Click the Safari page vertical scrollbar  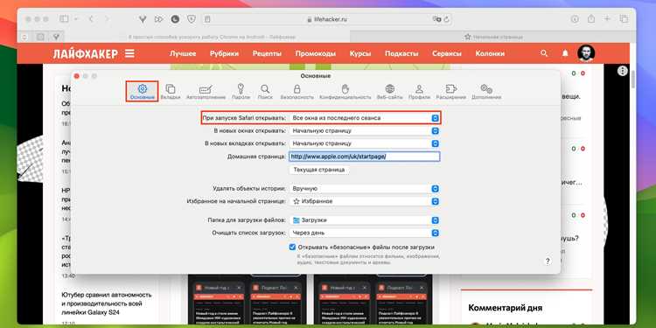click(x=632, y=80)
